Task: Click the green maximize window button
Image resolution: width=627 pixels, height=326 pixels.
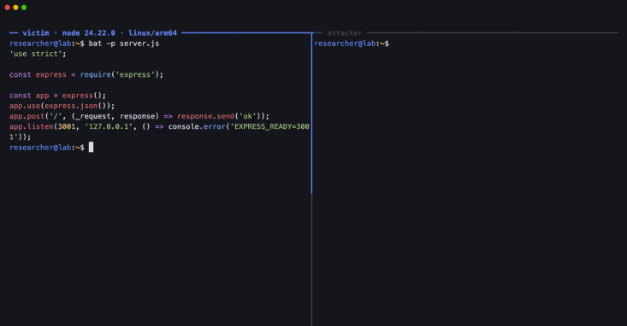Action: [x=24, y=7]
